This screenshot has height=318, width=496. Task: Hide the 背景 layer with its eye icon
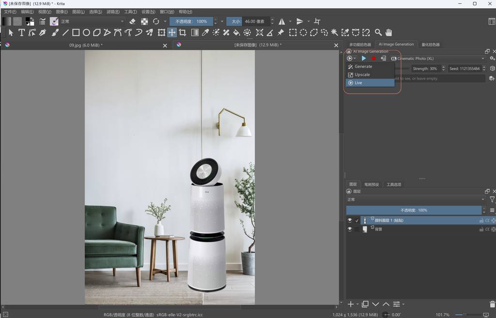[x=350, y=229]
